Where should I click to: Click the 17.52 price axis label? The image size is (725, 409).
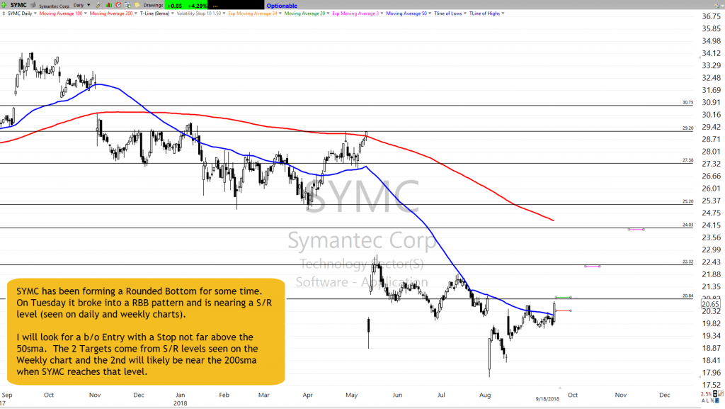tap(711, 385)
